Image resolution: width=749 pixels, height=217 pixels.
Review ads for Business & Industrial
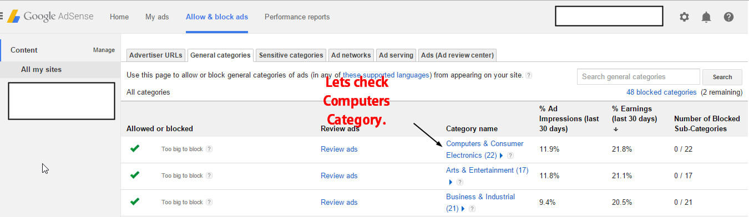339,202
